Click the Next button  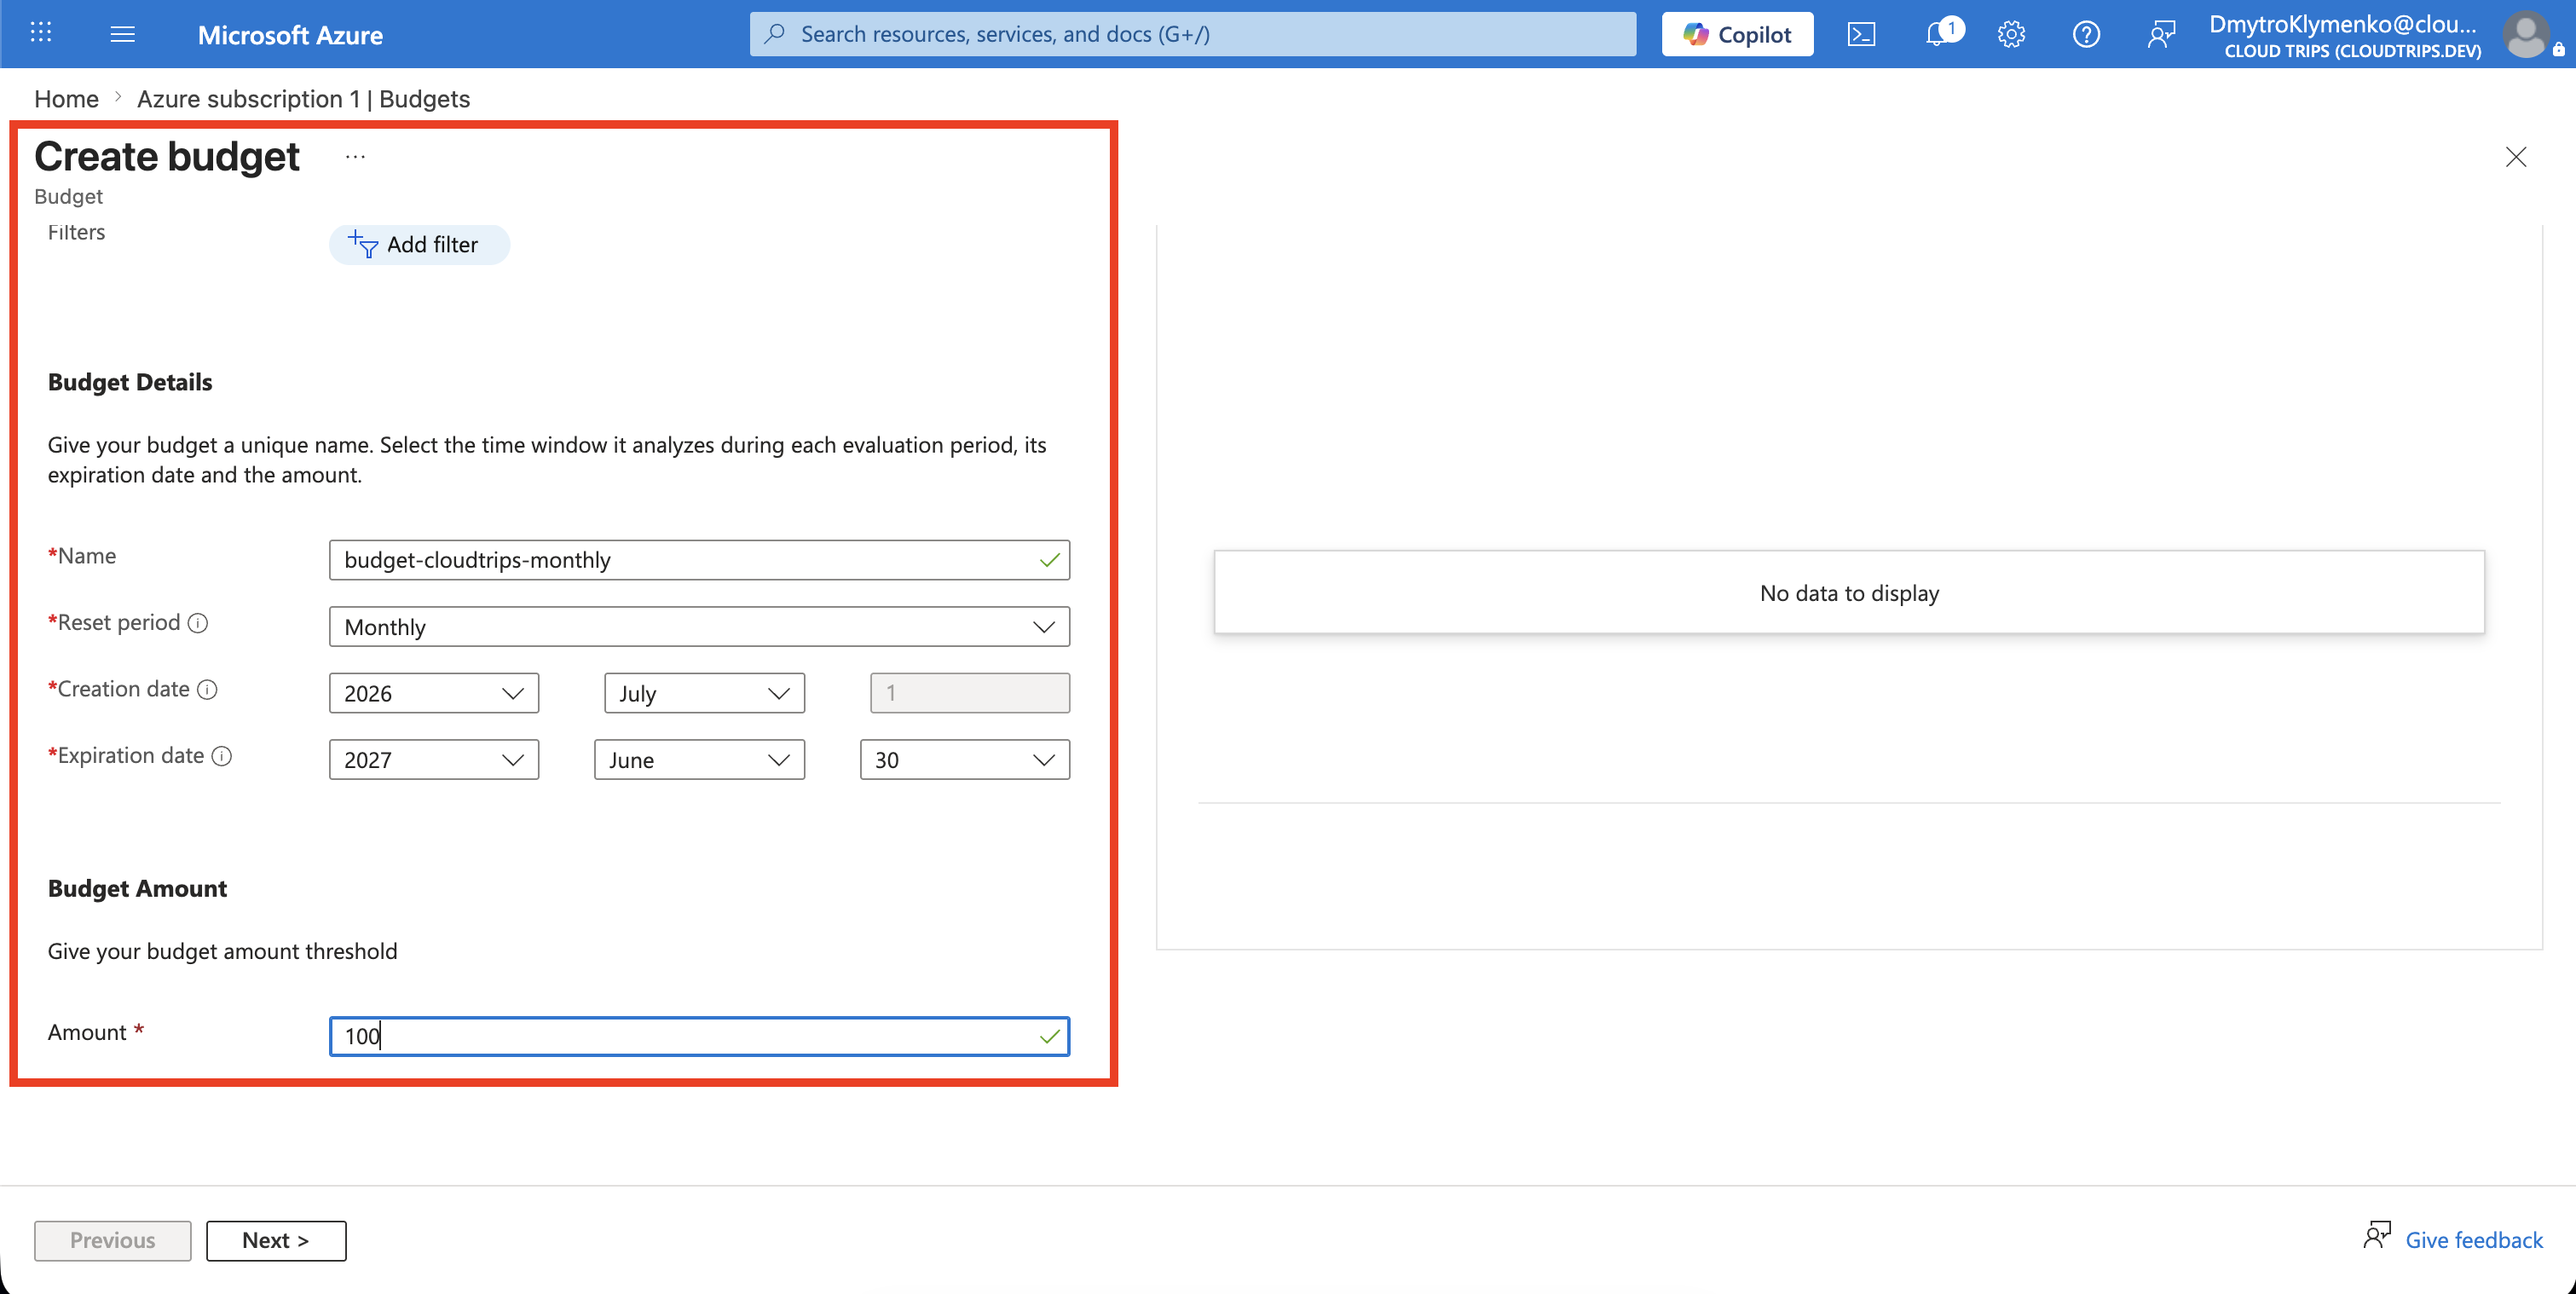[x=276, y=1240]
